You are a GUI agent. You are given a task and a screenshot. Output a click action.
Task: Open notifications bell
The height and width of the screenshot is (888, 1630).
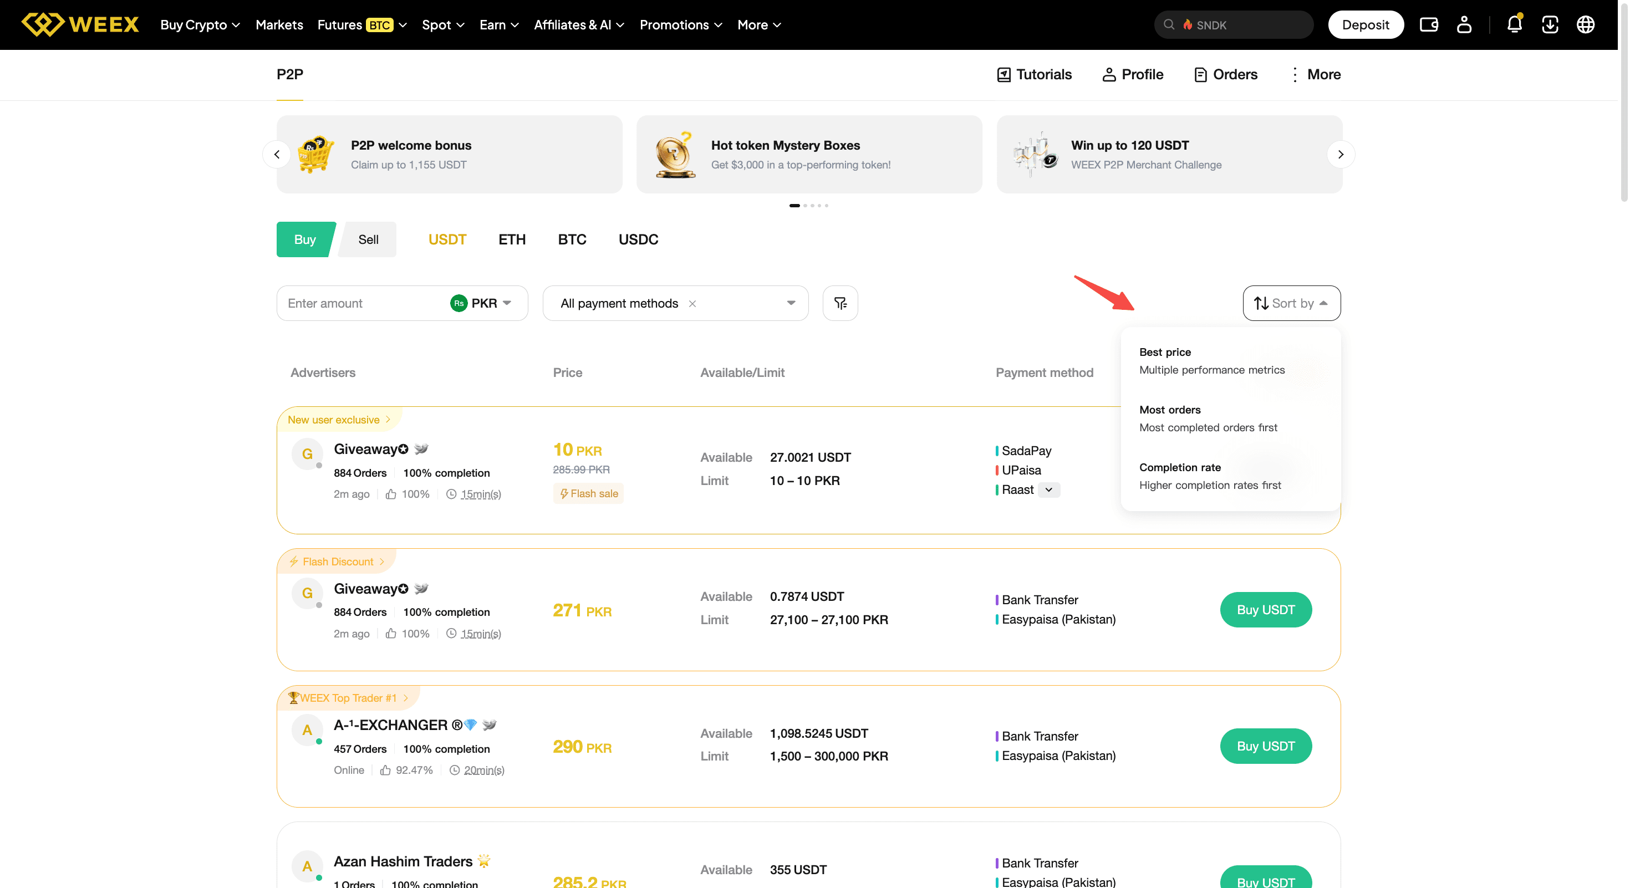coord(1514,24)
